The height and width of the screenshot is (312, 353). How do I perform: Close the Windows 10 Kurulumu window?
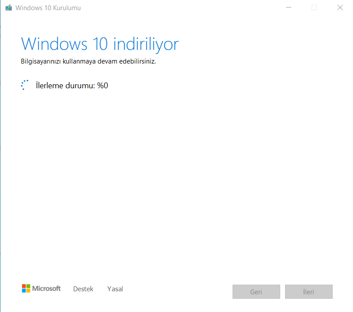point(340,8)
